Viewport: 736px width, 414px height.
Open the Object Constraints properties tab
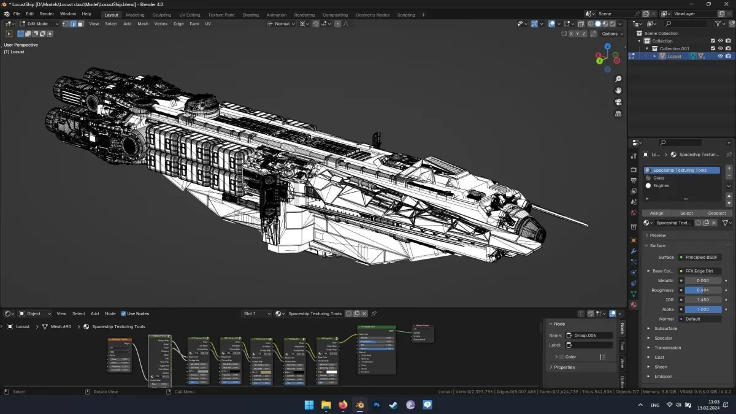(634, 283)
